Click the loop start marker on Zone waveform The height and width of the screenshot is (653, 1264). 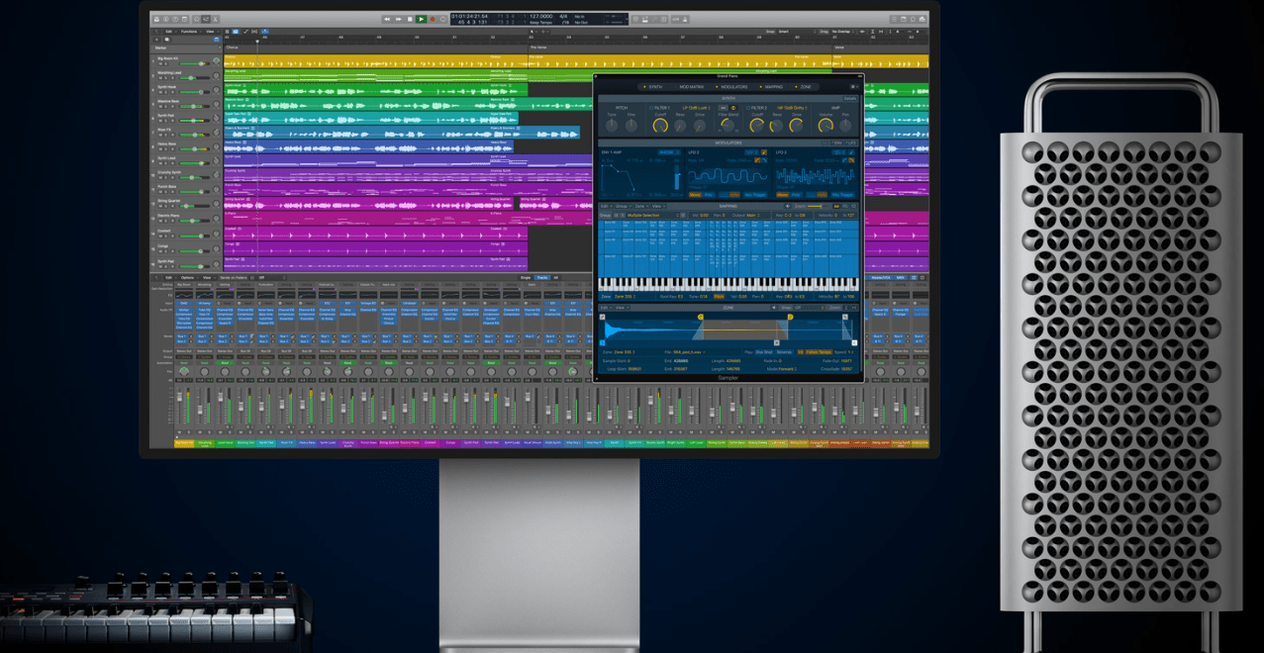(701, 317)
